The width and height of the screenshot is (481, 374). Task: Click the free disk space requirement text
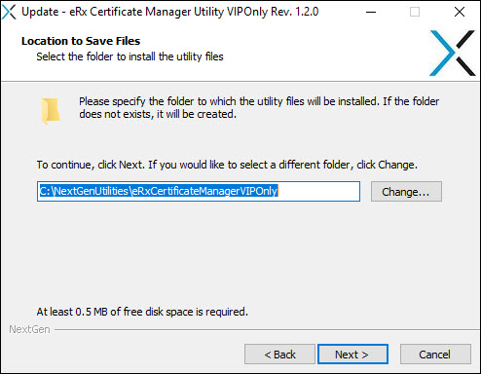pos(142,312)
